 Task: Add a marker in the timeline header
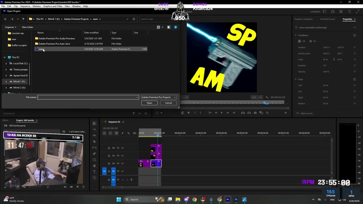click(123, 133)
